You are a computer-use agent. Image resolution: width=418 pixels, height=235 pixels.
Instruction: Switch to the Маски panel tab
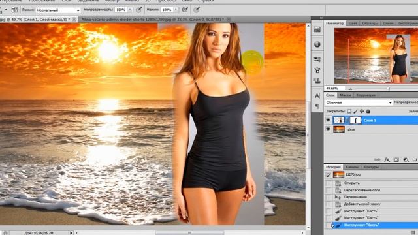click(346, 95)
